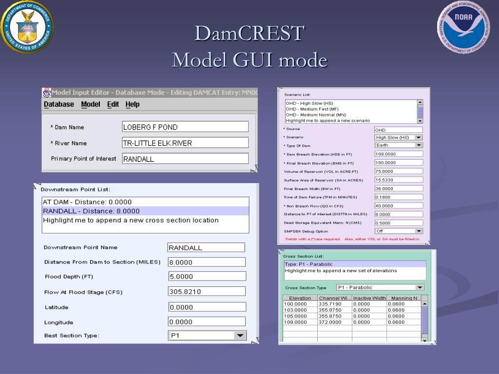
Task: Click Distance to PT of Interest field
Action: pos(399,214)
